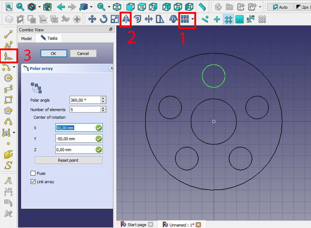Select the Circle tool icon

(8, 78)
